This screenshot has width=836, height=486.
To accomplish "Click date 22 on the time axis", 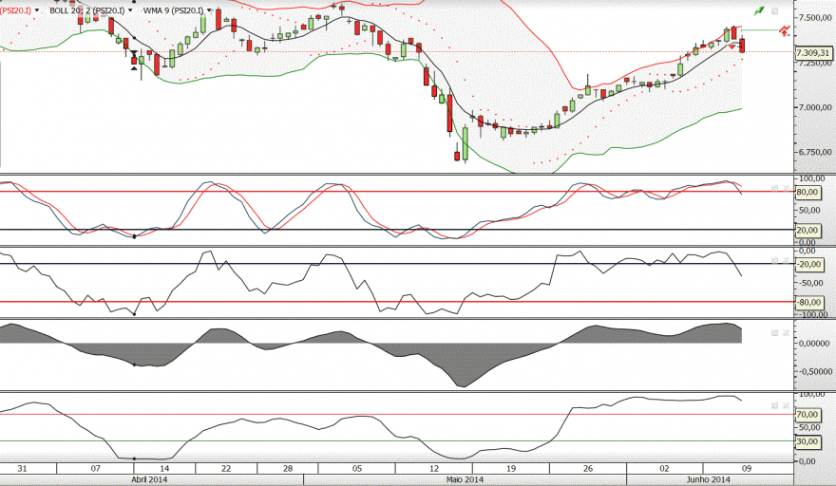I will point(226,468).
